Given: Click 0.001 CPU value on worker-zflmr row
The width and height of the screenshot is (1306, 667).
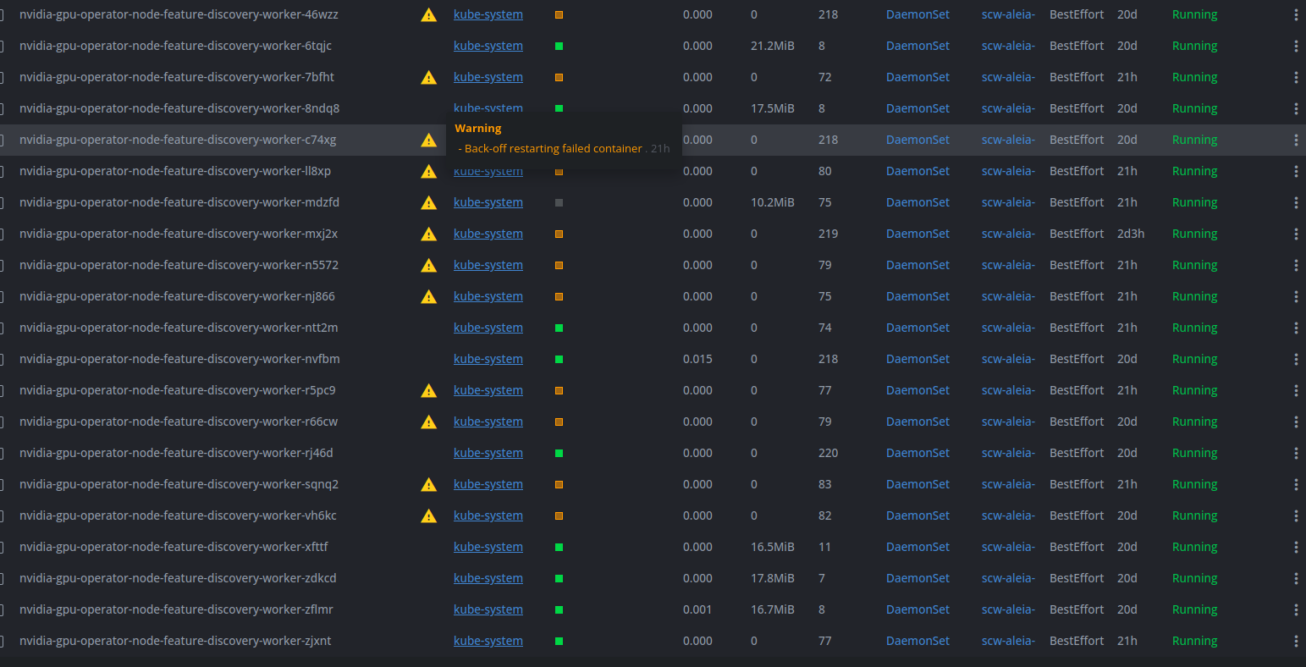Looking at the screenshot, I should pyautogui.click(x=697, y=609).
